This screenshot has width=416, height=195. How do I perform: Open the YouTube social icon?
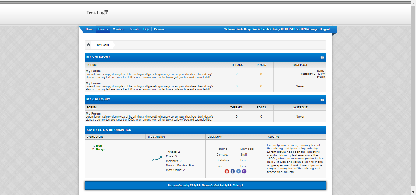coord(227,171)
